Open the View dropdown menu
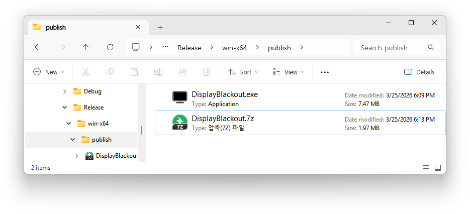This screenshot has height=214, width=470. click(288, 72)
